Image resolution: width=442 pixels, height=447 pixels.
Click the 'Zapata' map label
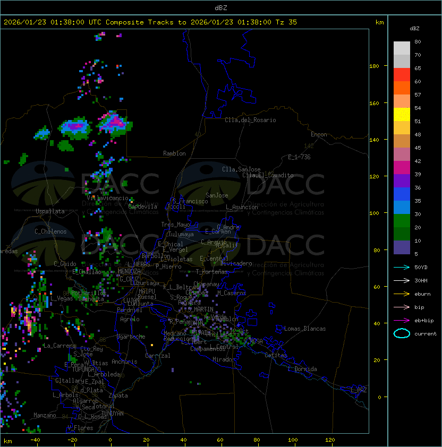(118, 396)
